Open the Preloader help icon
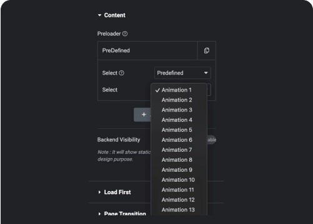313x224 pixels. tap(125, 34)
